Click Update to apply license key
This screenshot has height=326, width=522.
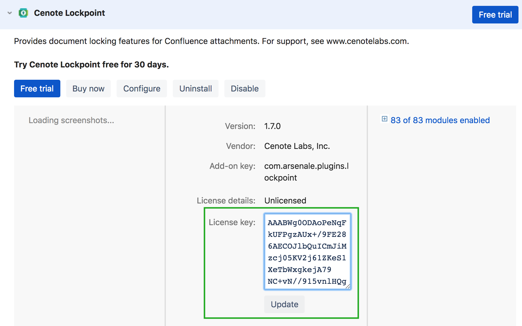pyautogui.click(x=284, y=304)
